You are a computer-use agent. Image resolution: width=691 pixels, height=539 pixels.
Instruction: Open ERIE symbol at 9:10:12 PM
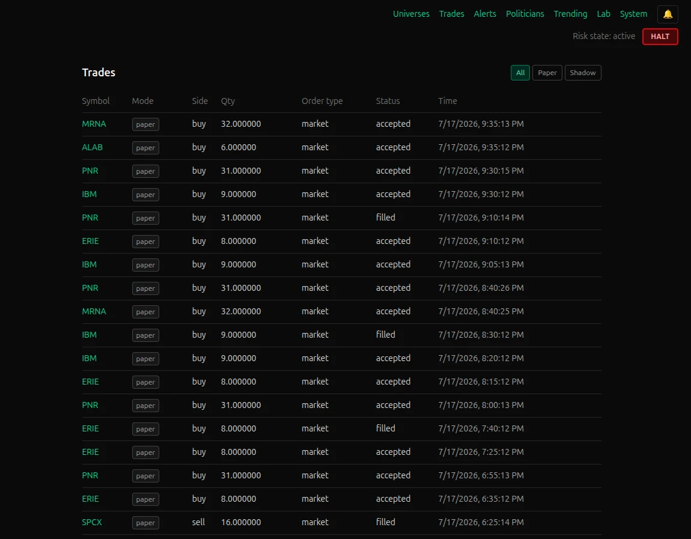(x=90, y=241)
